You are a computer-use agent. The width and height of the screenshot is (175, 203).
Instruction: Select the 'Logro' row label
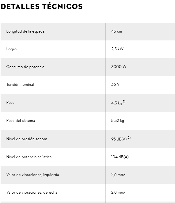(11, 49)
